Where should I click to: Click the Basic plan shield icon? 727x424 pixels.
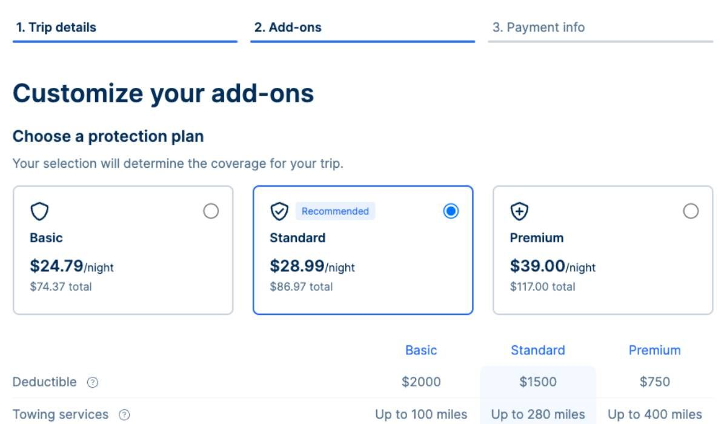(39, 211)
